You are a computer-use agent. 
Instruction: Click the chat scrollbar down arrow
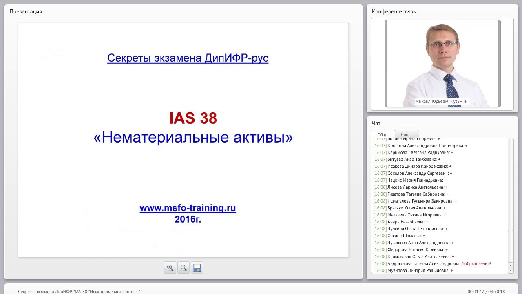[511, 271]
